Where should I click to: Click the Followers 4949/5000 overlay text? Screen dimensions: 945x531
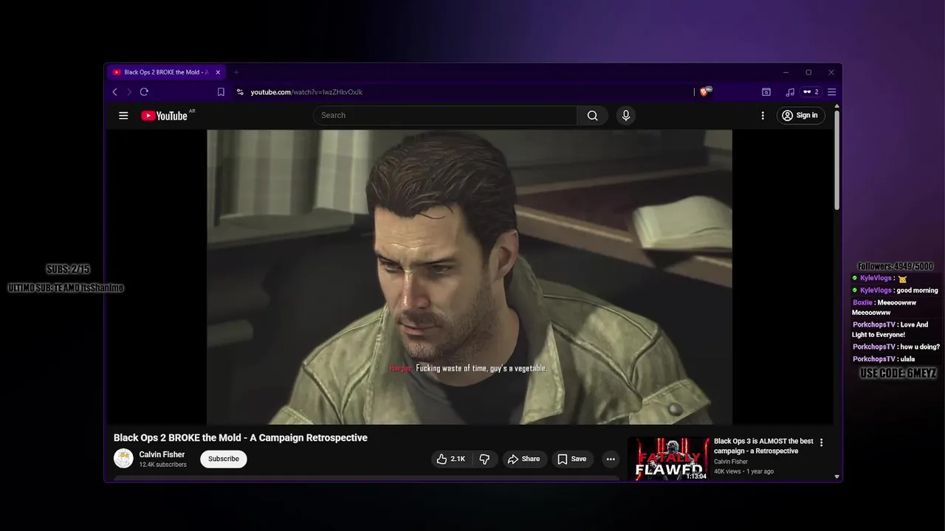pos(895,266)
